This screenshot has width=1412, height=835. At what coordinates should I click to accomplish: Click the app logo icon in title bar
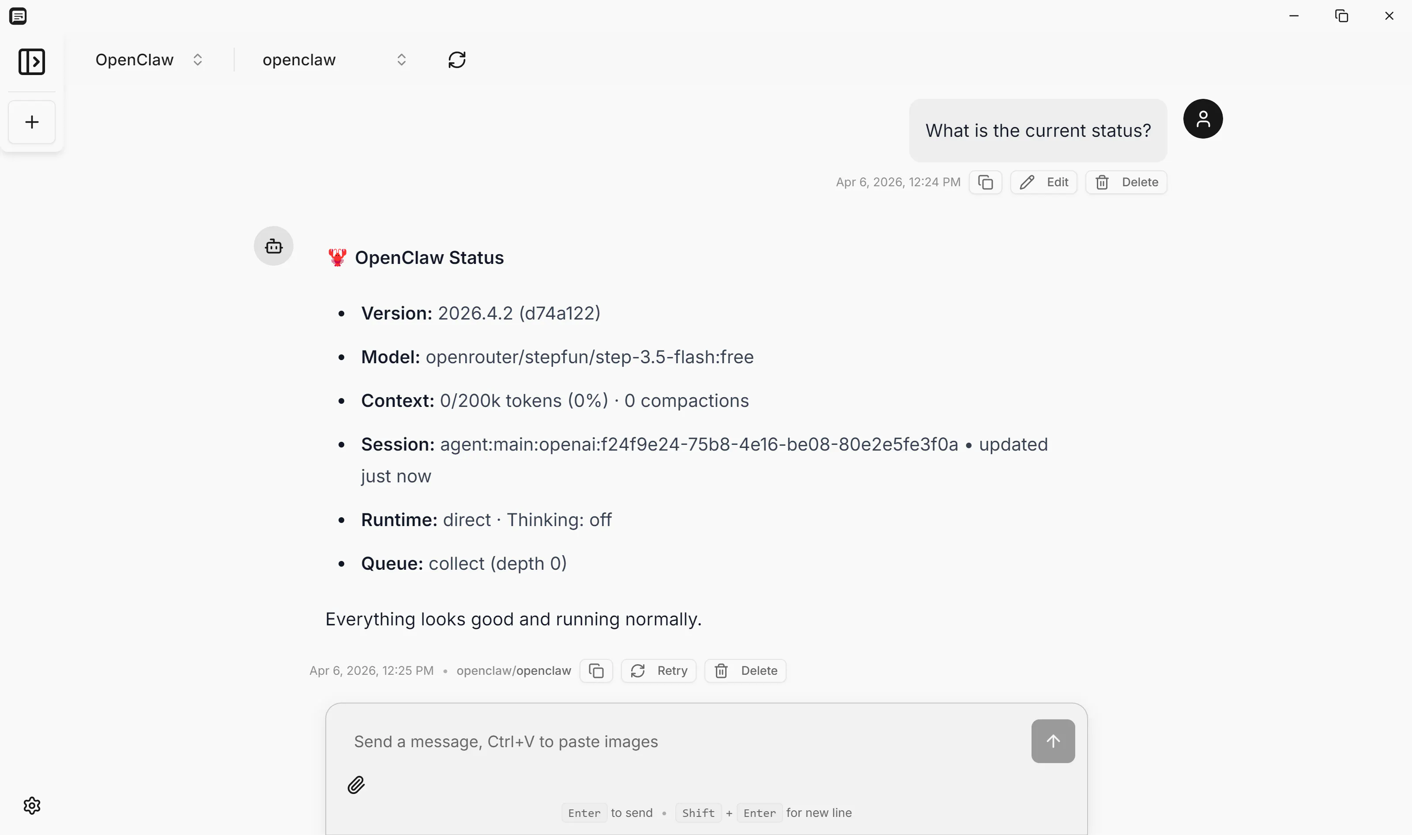tap(18, 16)
